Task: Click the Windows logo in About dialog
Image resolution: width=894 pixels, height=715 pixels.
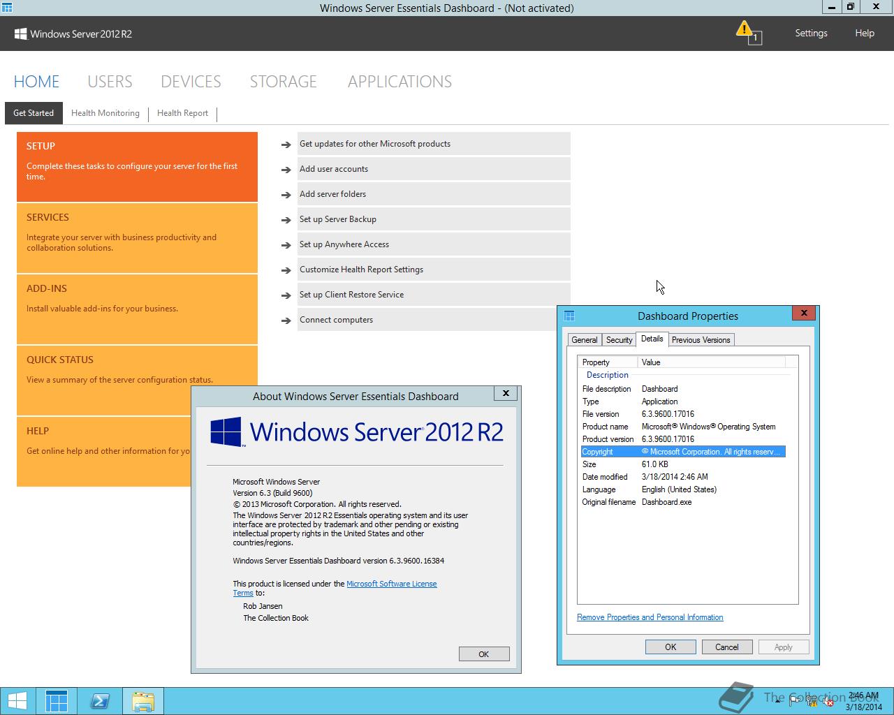Action: click(226, 432)
